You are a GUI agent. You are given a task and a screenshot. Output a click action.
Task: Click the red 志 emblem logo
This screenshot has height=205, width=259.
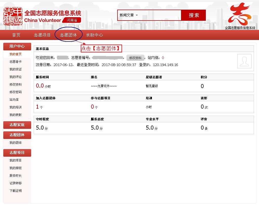pyautogui.click(x=239, y=13)
